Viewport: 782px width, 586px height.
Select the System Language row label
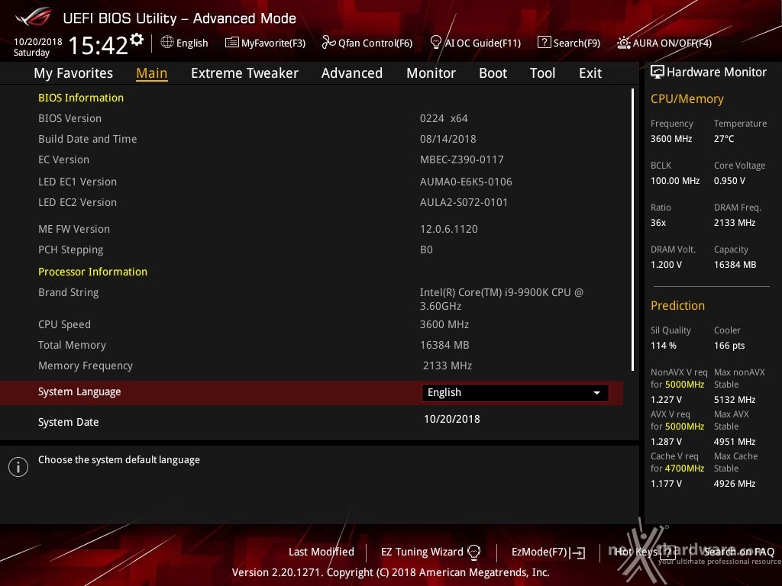click(79, 391)
